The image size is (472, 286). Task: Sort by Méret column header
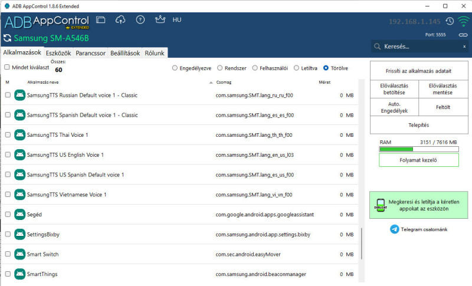324,82
